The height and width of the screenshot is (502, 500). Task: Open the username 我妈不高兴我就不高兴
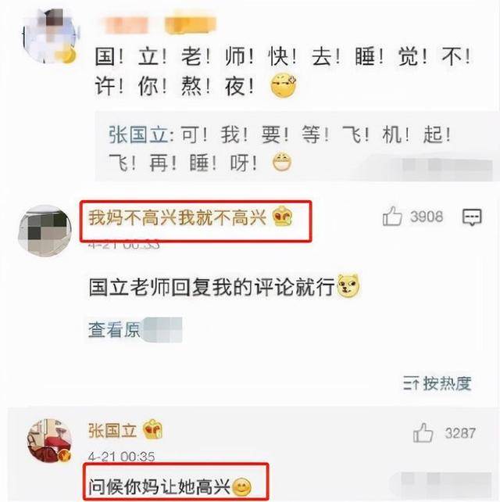(x=177, y=217)
